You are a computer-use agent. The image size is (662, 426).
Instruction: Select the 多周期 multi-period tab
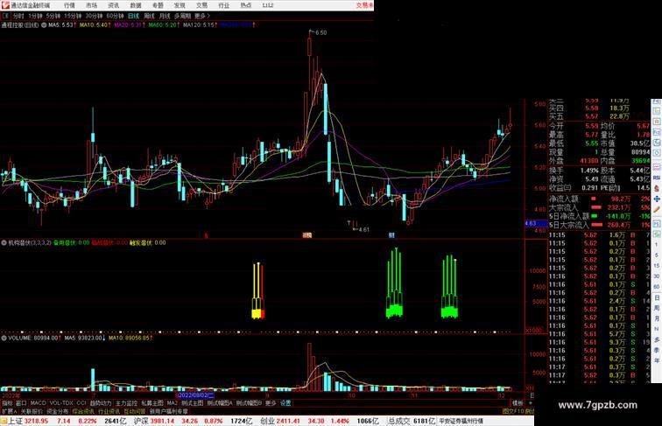[x=182, y=16]
